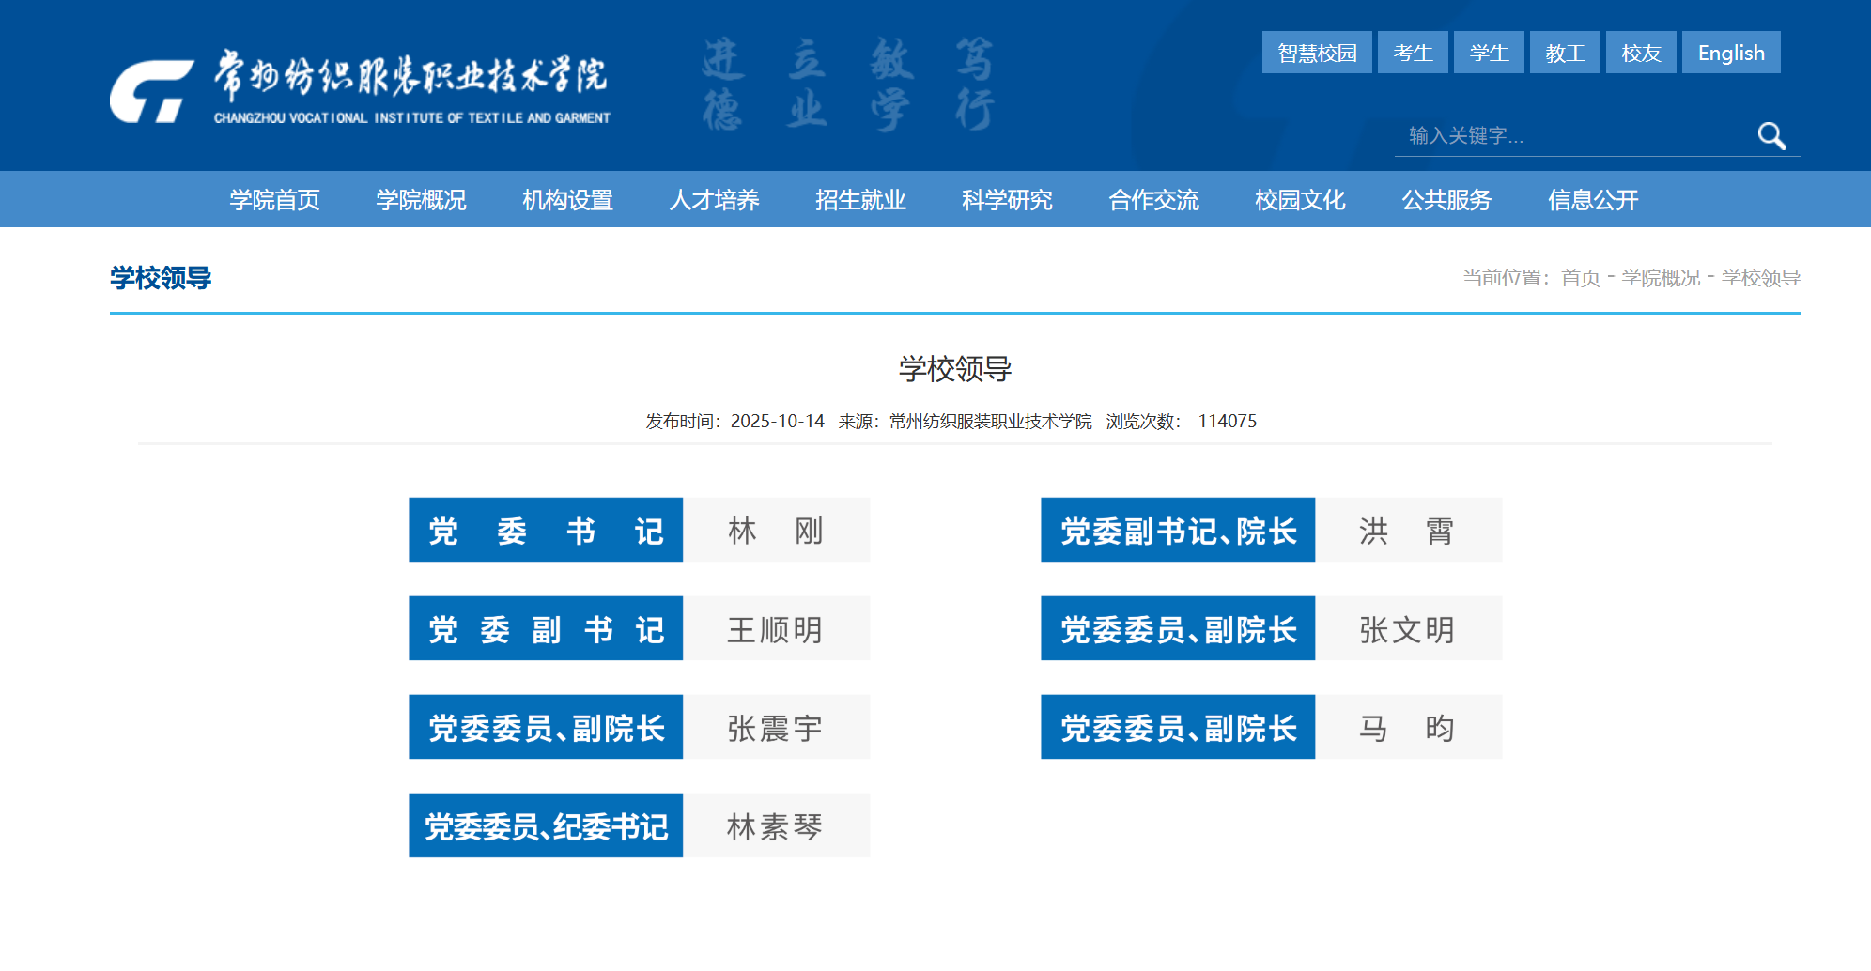The height and width of the screenshot is (971, 1871).
Task: Select the 校友 link
Action: click(1641, 53)
